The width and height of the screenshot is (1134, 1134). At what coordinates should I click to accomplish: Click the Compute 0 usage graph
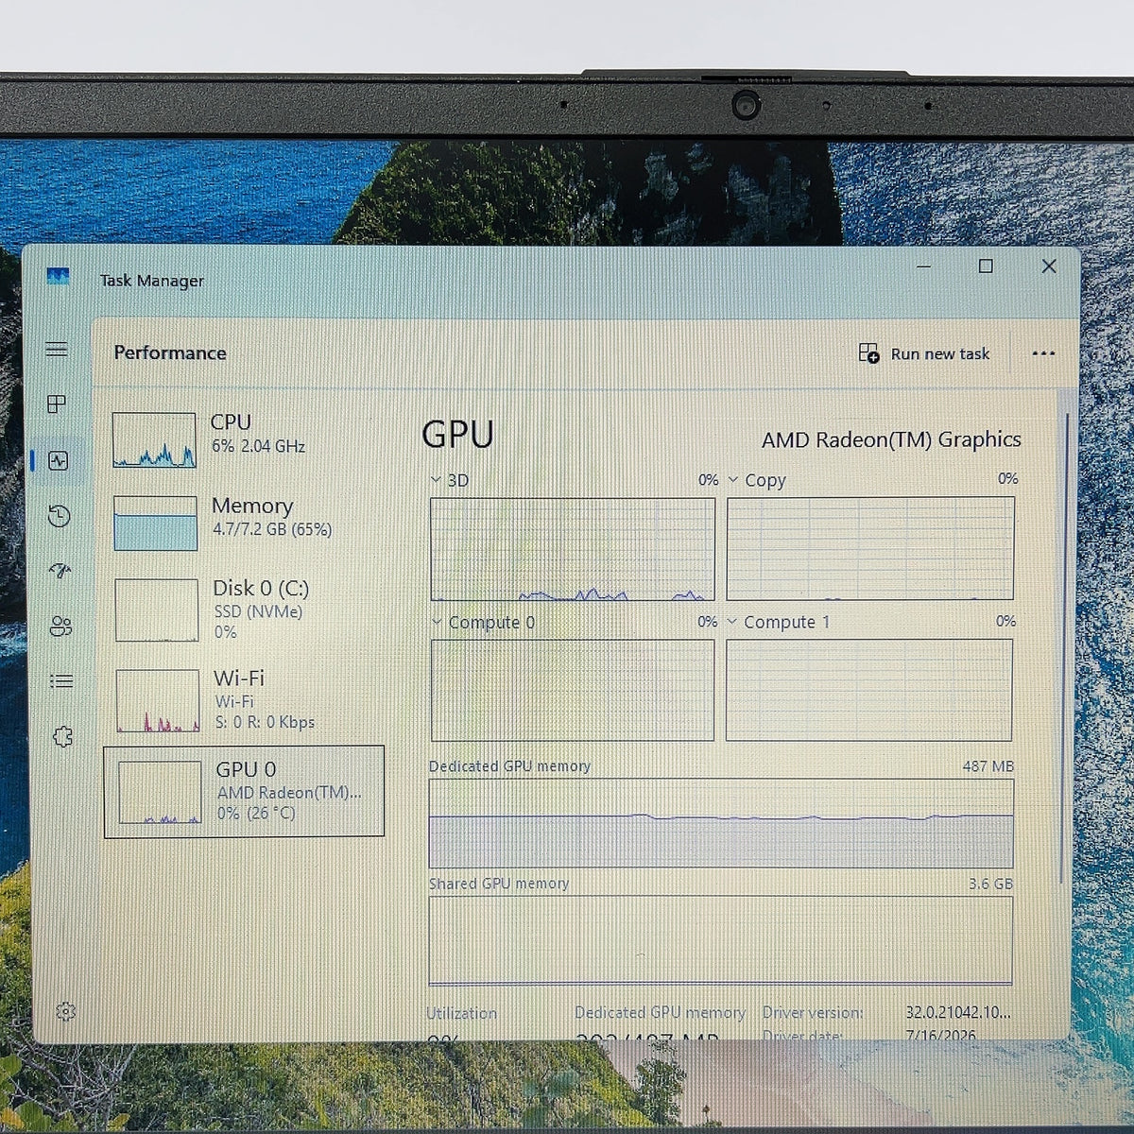(x=573, y=690)
